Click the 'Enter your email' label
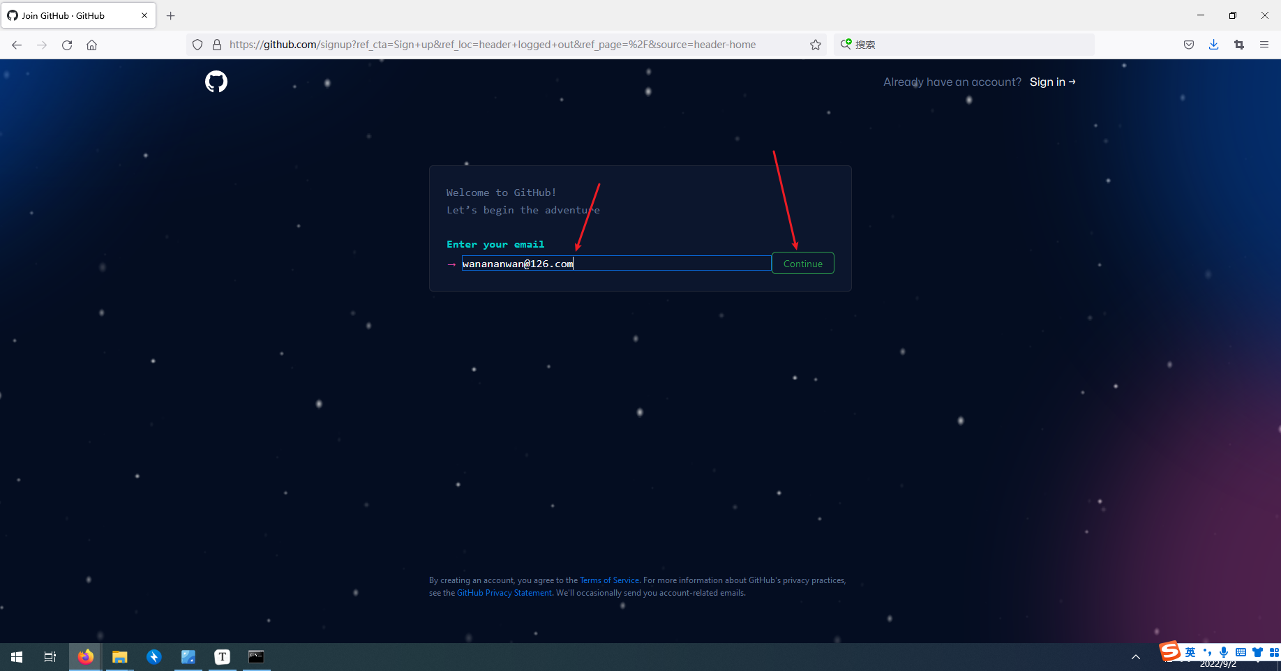The width and height of the screenshot is (1281, 671). click(495, 244)
